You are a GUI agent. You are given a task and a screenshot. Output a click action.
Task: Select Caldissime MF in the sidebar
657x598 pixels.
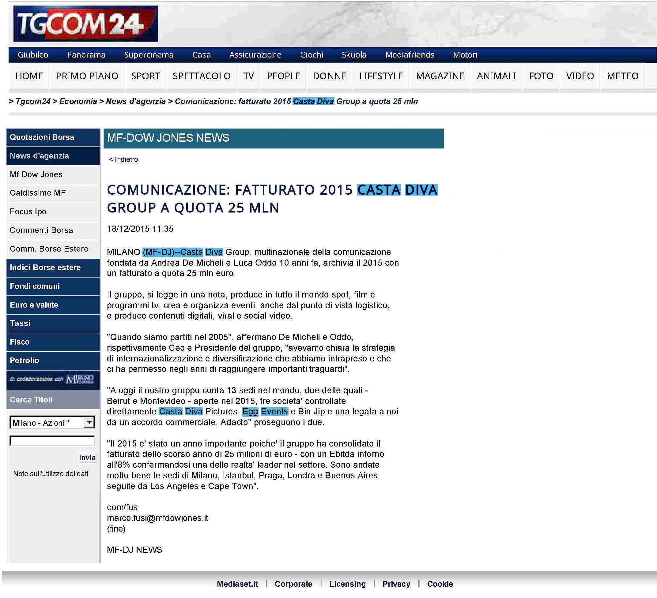tap(38, 193)
